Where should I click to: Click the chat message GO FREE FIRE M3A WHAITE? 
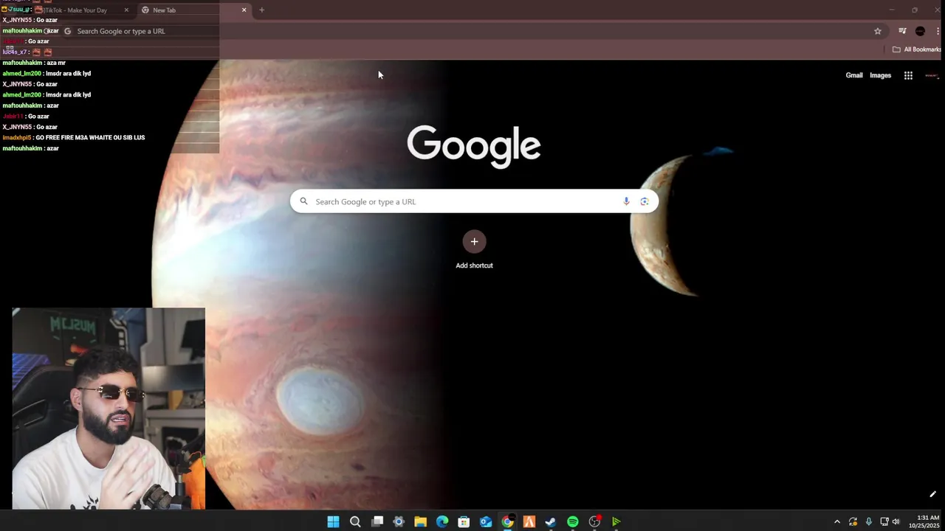(74, 137)
